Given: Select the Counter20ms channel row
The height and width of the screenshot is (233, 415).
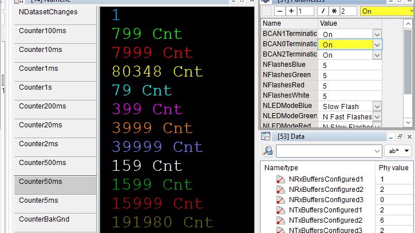Looking at the screenshot, I should point(55,128).
